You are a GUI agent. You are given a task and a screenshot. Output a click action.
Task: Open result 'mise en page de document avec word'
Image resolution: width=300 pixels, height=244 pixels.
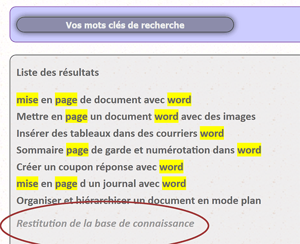point(104,99)
